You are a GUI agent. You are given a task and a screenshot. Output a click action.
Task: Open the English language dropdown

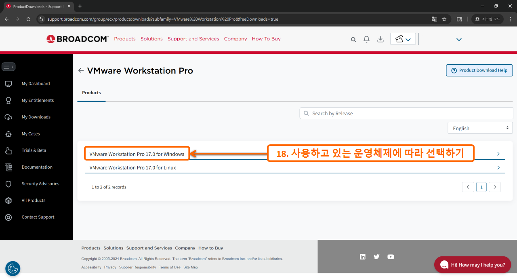[480, 128]
